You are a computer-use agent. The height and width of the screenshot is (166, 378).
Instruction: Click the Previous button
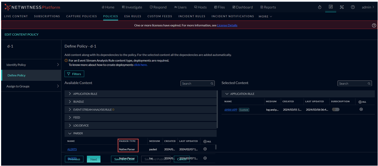[x=74, y=159]
